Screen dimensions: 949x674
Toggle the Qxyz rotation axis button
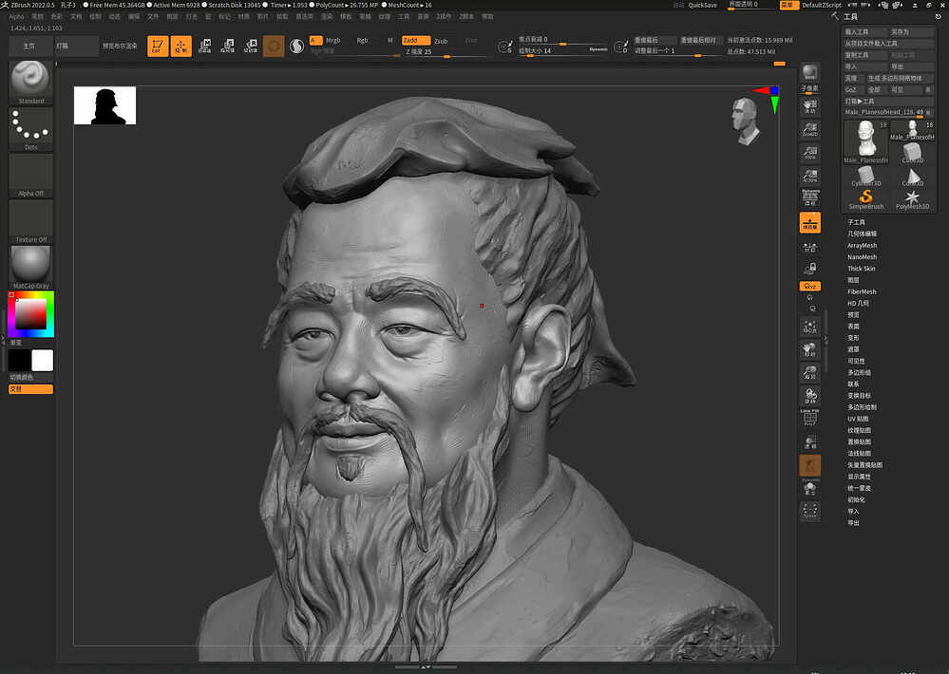809,286
